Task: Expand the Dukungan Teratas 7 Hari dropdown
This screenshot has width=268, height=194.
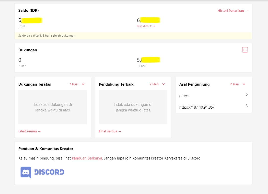Action: 77,84
